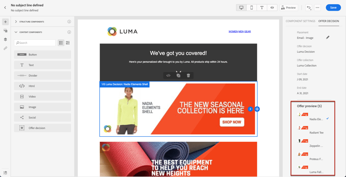Open the more options ellipsis menu
This screenshot has height=177, width=346.
(317, 7)
